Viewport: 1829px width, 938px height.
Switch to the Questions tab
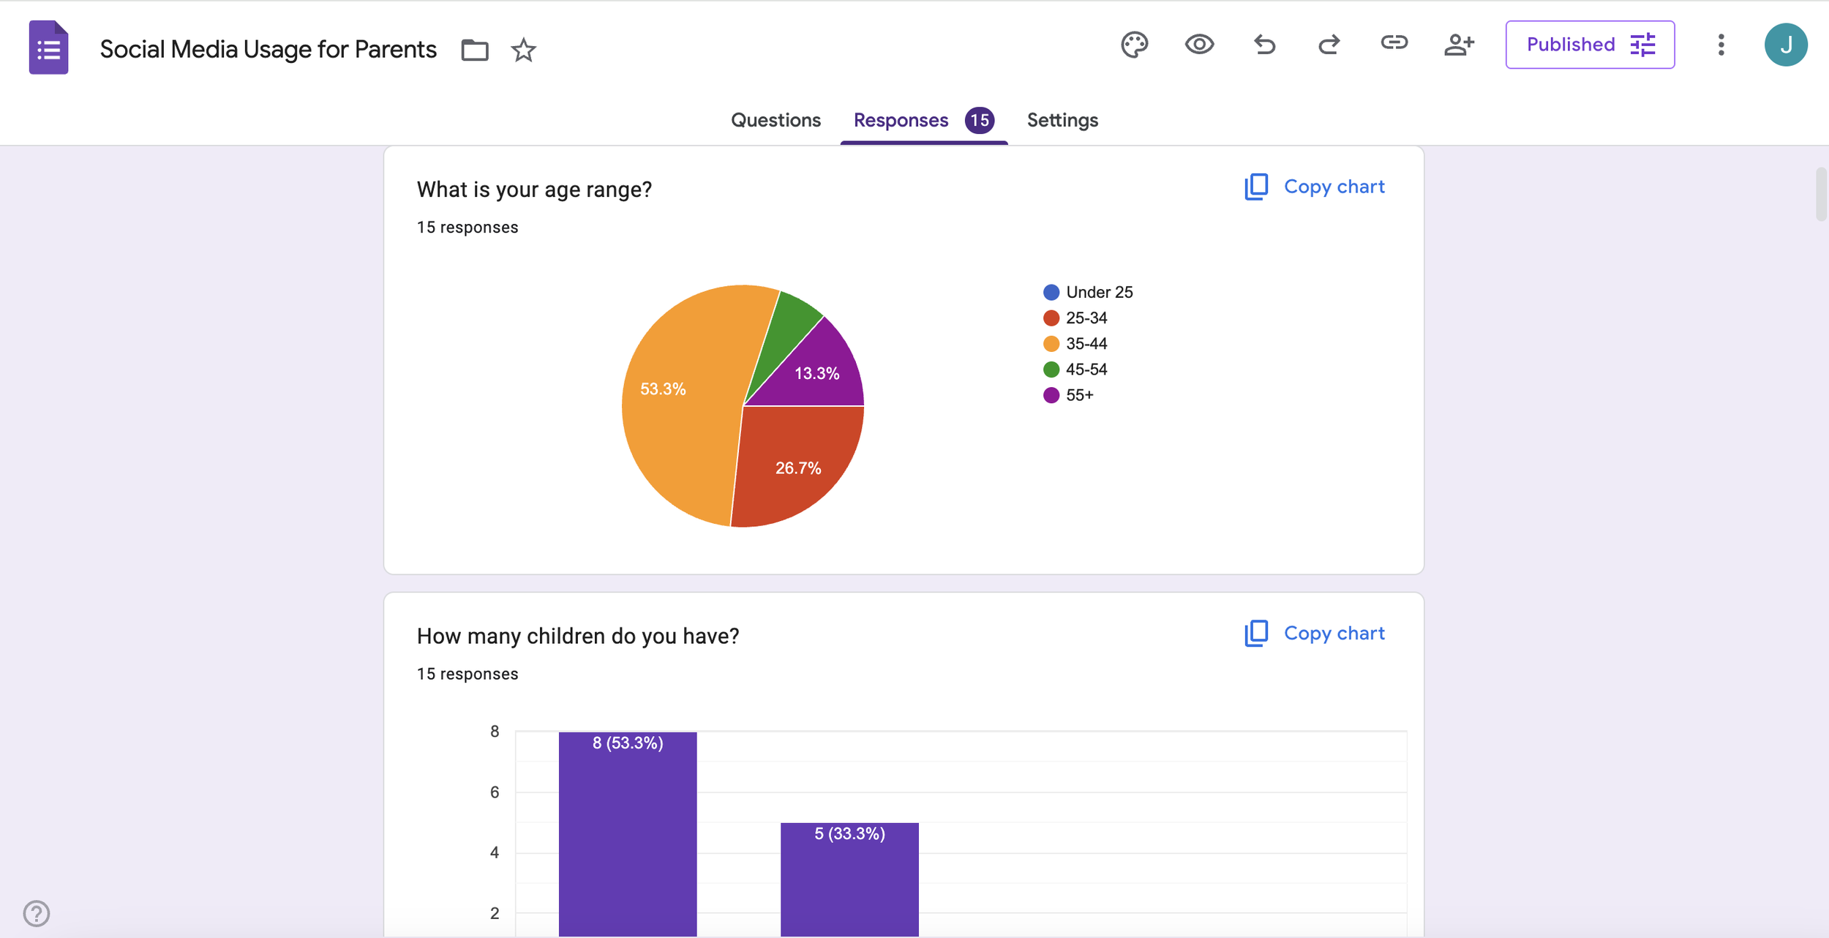point(775,120)
